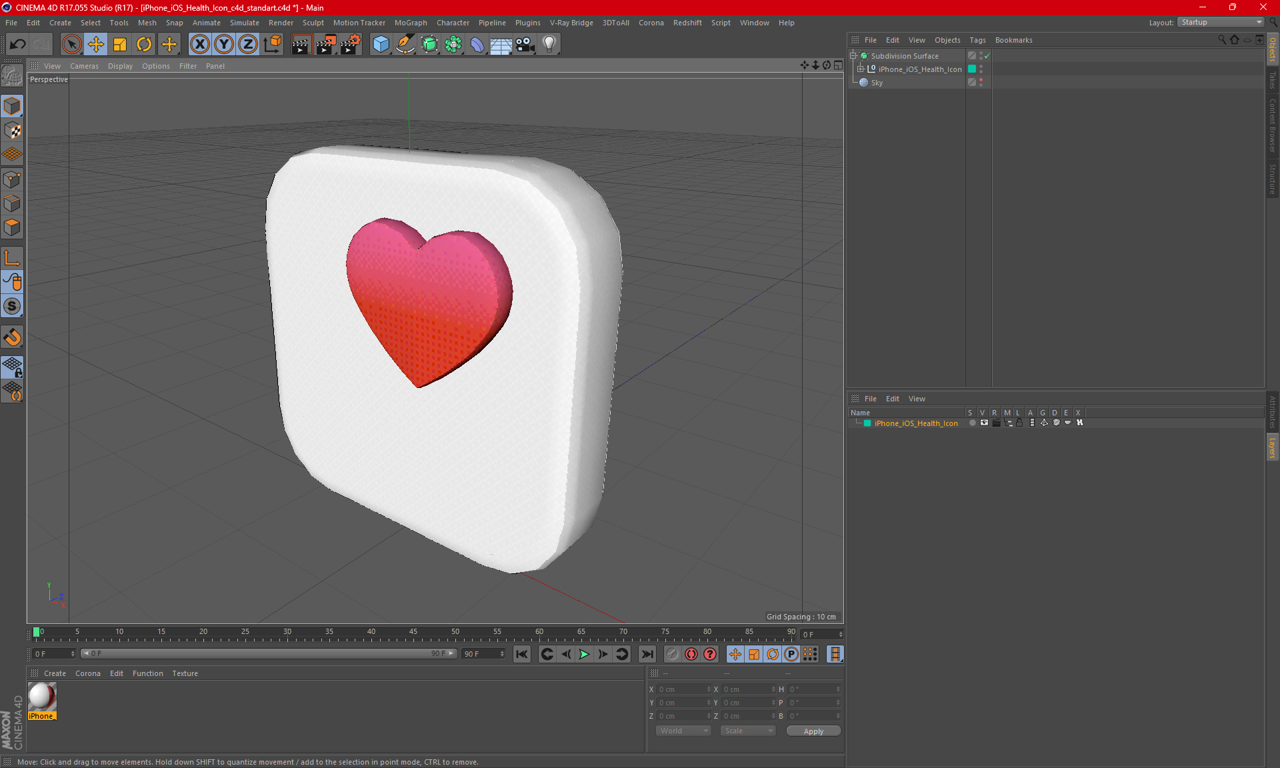This screenshot has width=1280, height=768.
Task: Open the MoGraph menu
Action: point(411,23)
